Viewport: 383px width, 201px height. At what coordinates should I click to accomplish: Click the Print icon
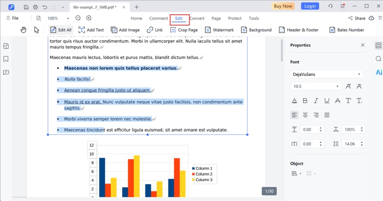(x=36, y=7)
